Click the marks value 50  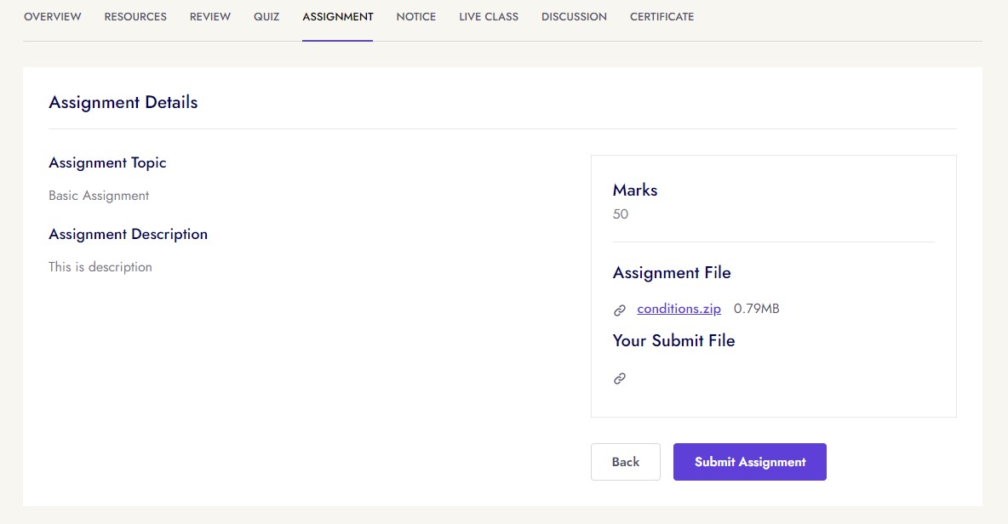(621, 214)
